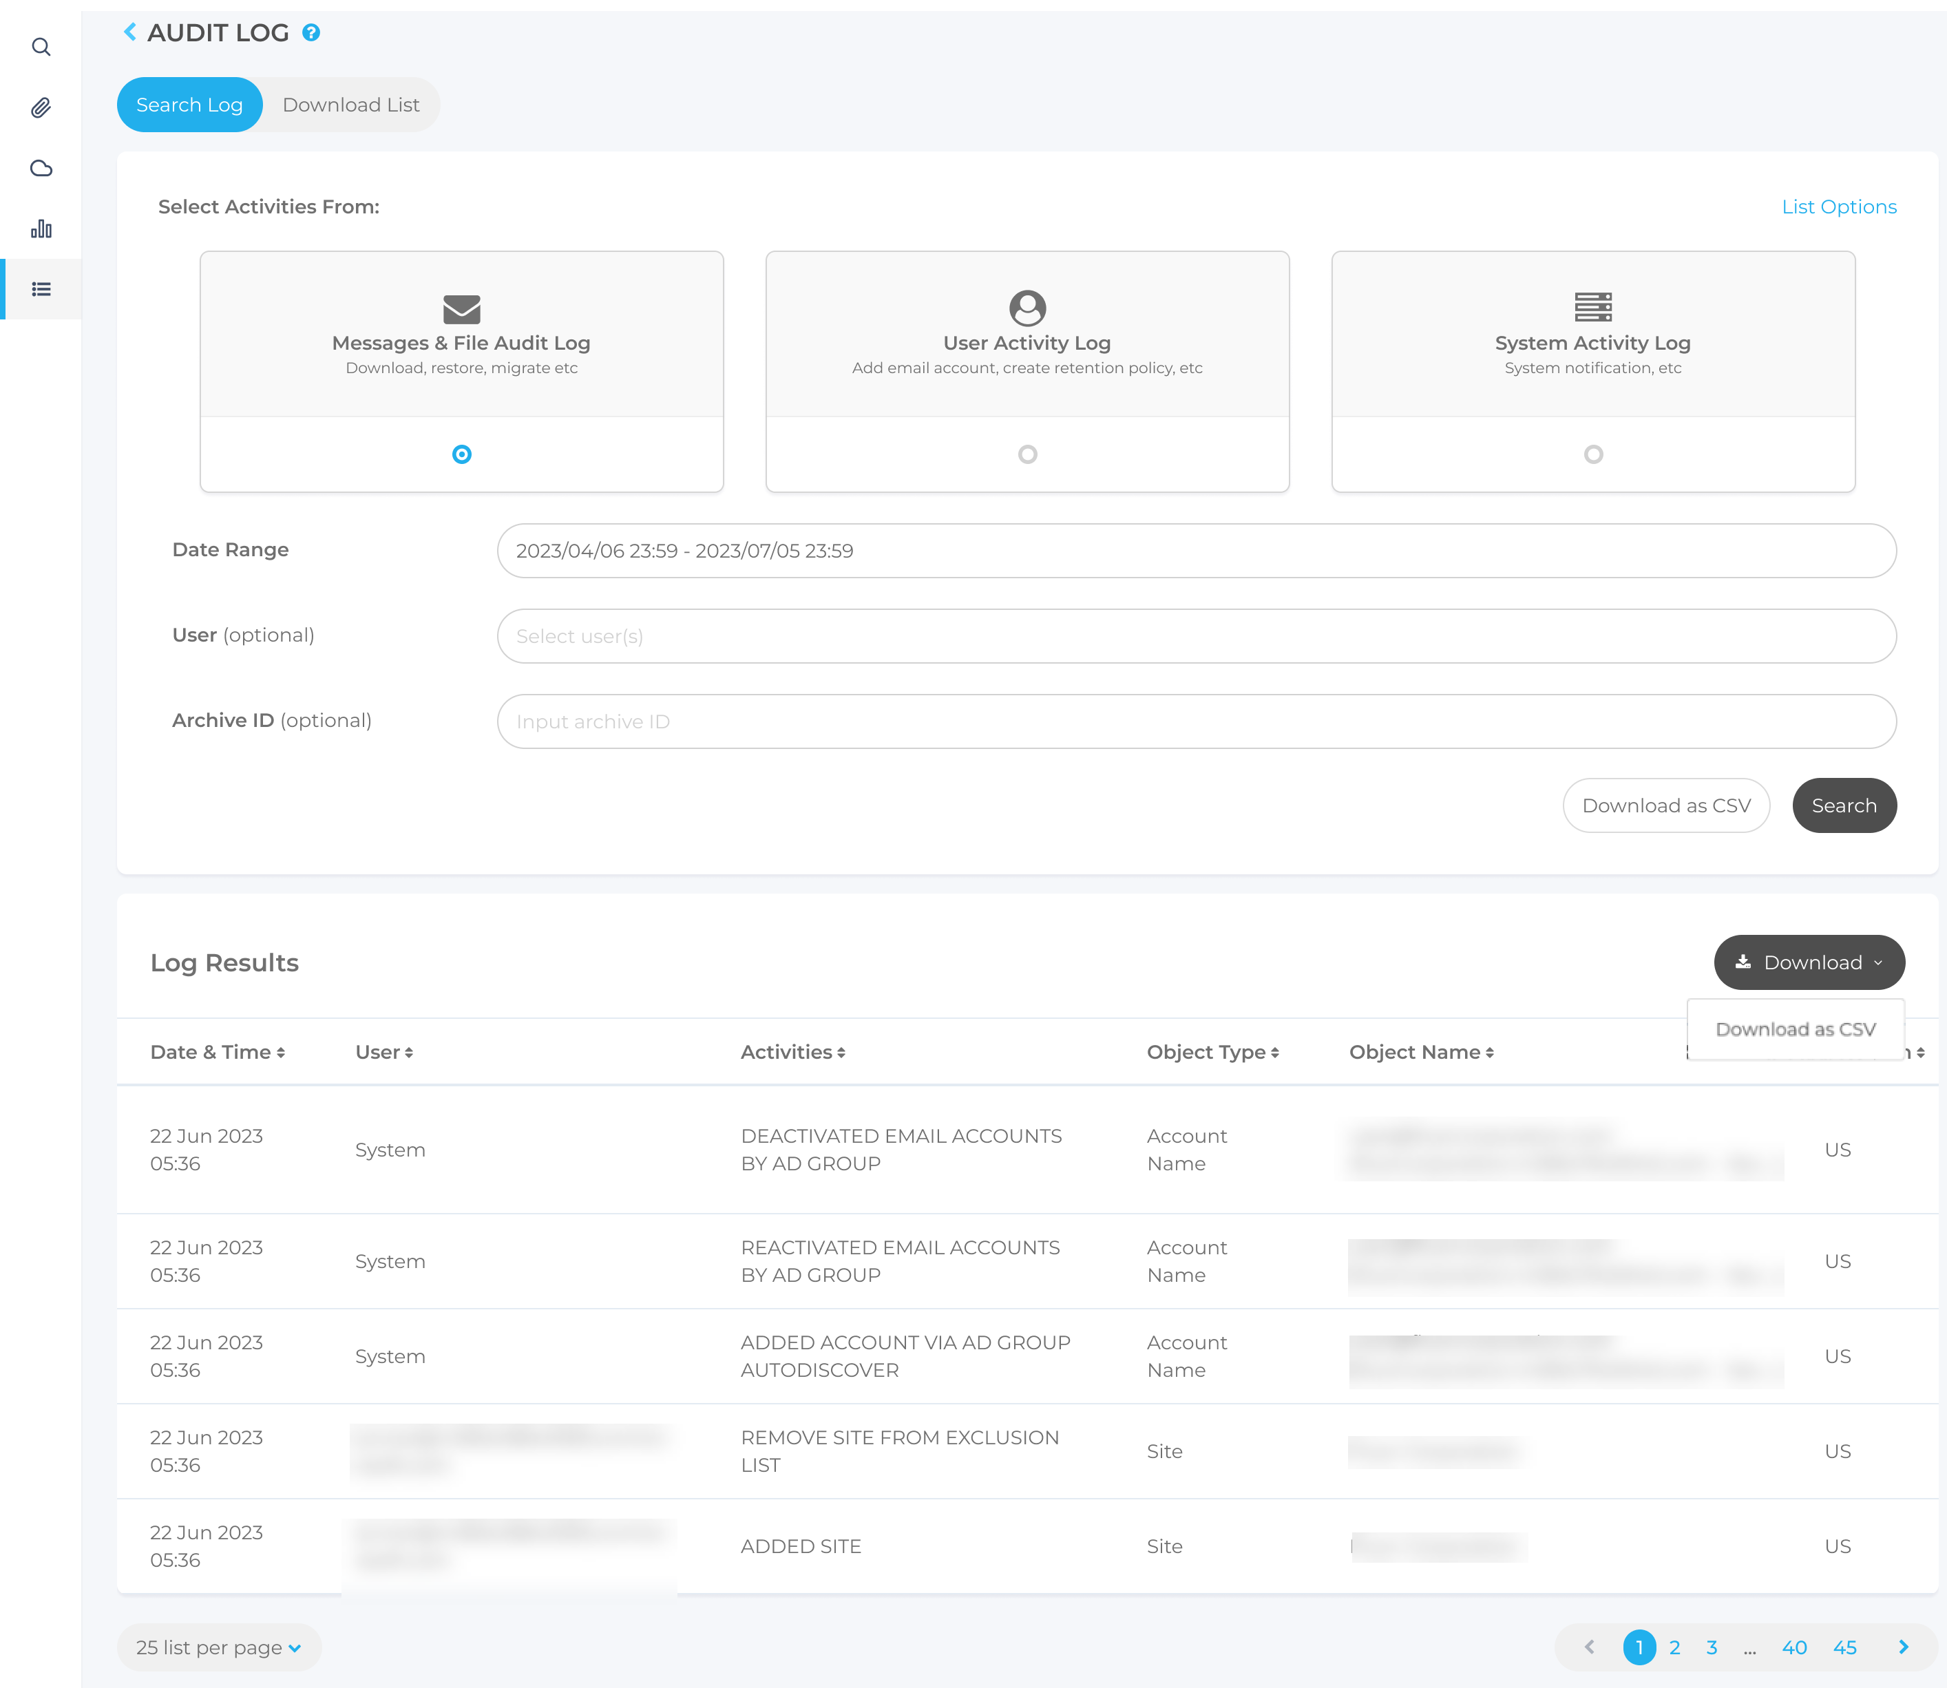The width and height of the screenshot is (1947, 1688).
Task: Click the Select user(s) field
Action: tap(1197, 636)
